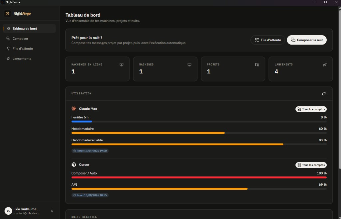Click the Utilisation section label
Screen dimensions: 341x219
pyautogui.click(x=81, y=93)
